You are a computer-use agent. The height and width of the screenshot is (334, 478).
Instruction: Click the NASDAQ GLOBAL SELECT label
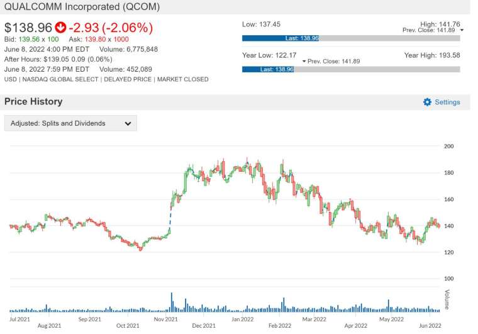click(60, 79)
